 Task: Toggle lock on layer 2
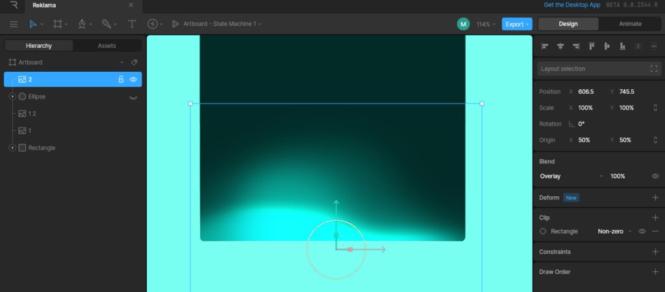(121, 79)
